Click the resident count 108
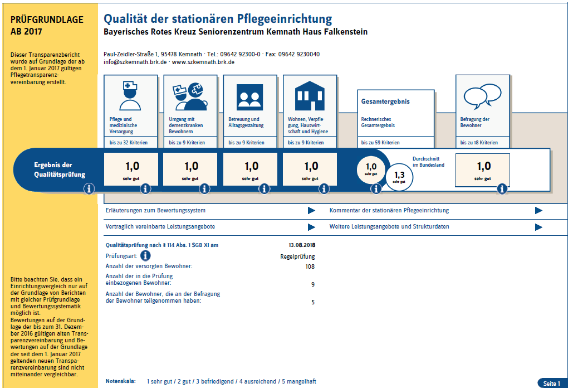568x388 pixels. pyautogui.click(x=310, y=266)
